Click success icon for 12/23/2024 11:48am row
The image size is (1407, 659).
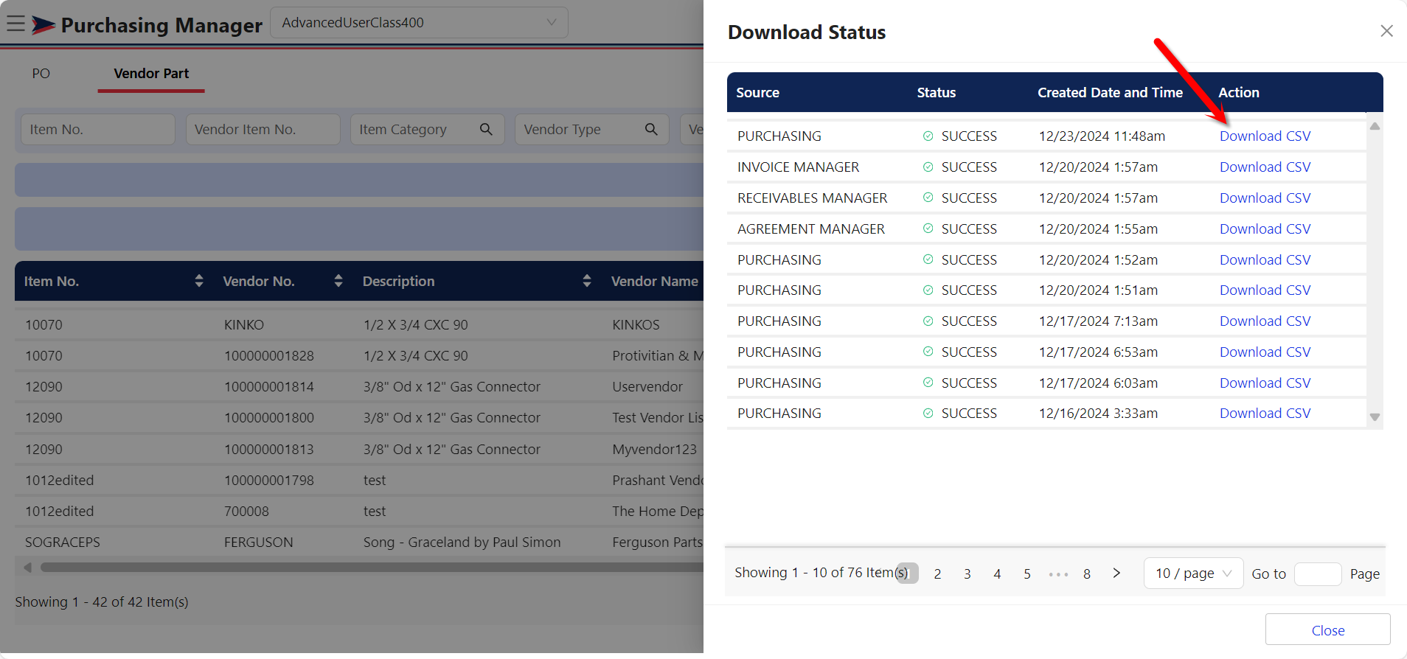(928, 136)
